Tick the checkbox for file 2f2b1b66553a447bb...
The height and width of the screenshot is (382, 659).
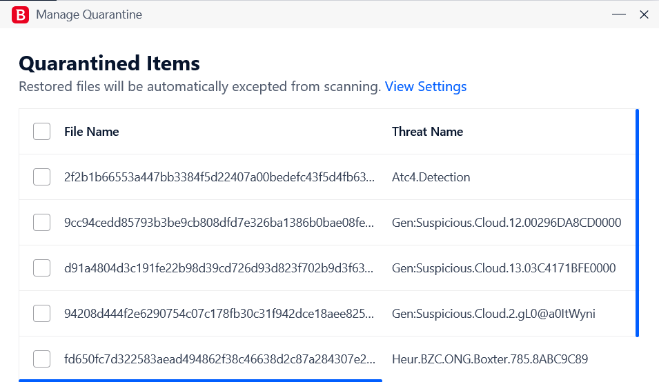41,177
